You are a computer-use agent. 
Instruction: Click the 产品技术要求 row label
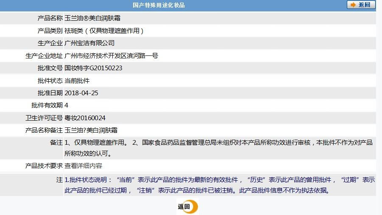click(44, 166)
